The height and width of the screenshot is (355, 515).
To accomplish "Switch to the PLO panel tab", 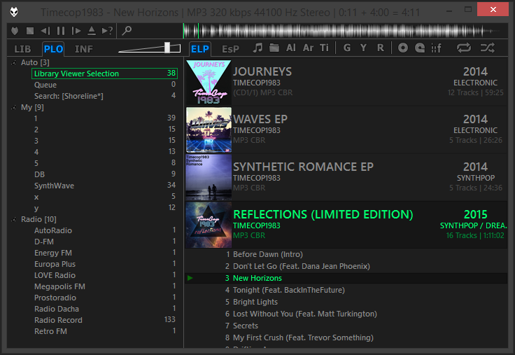I will tap(53, 49).
